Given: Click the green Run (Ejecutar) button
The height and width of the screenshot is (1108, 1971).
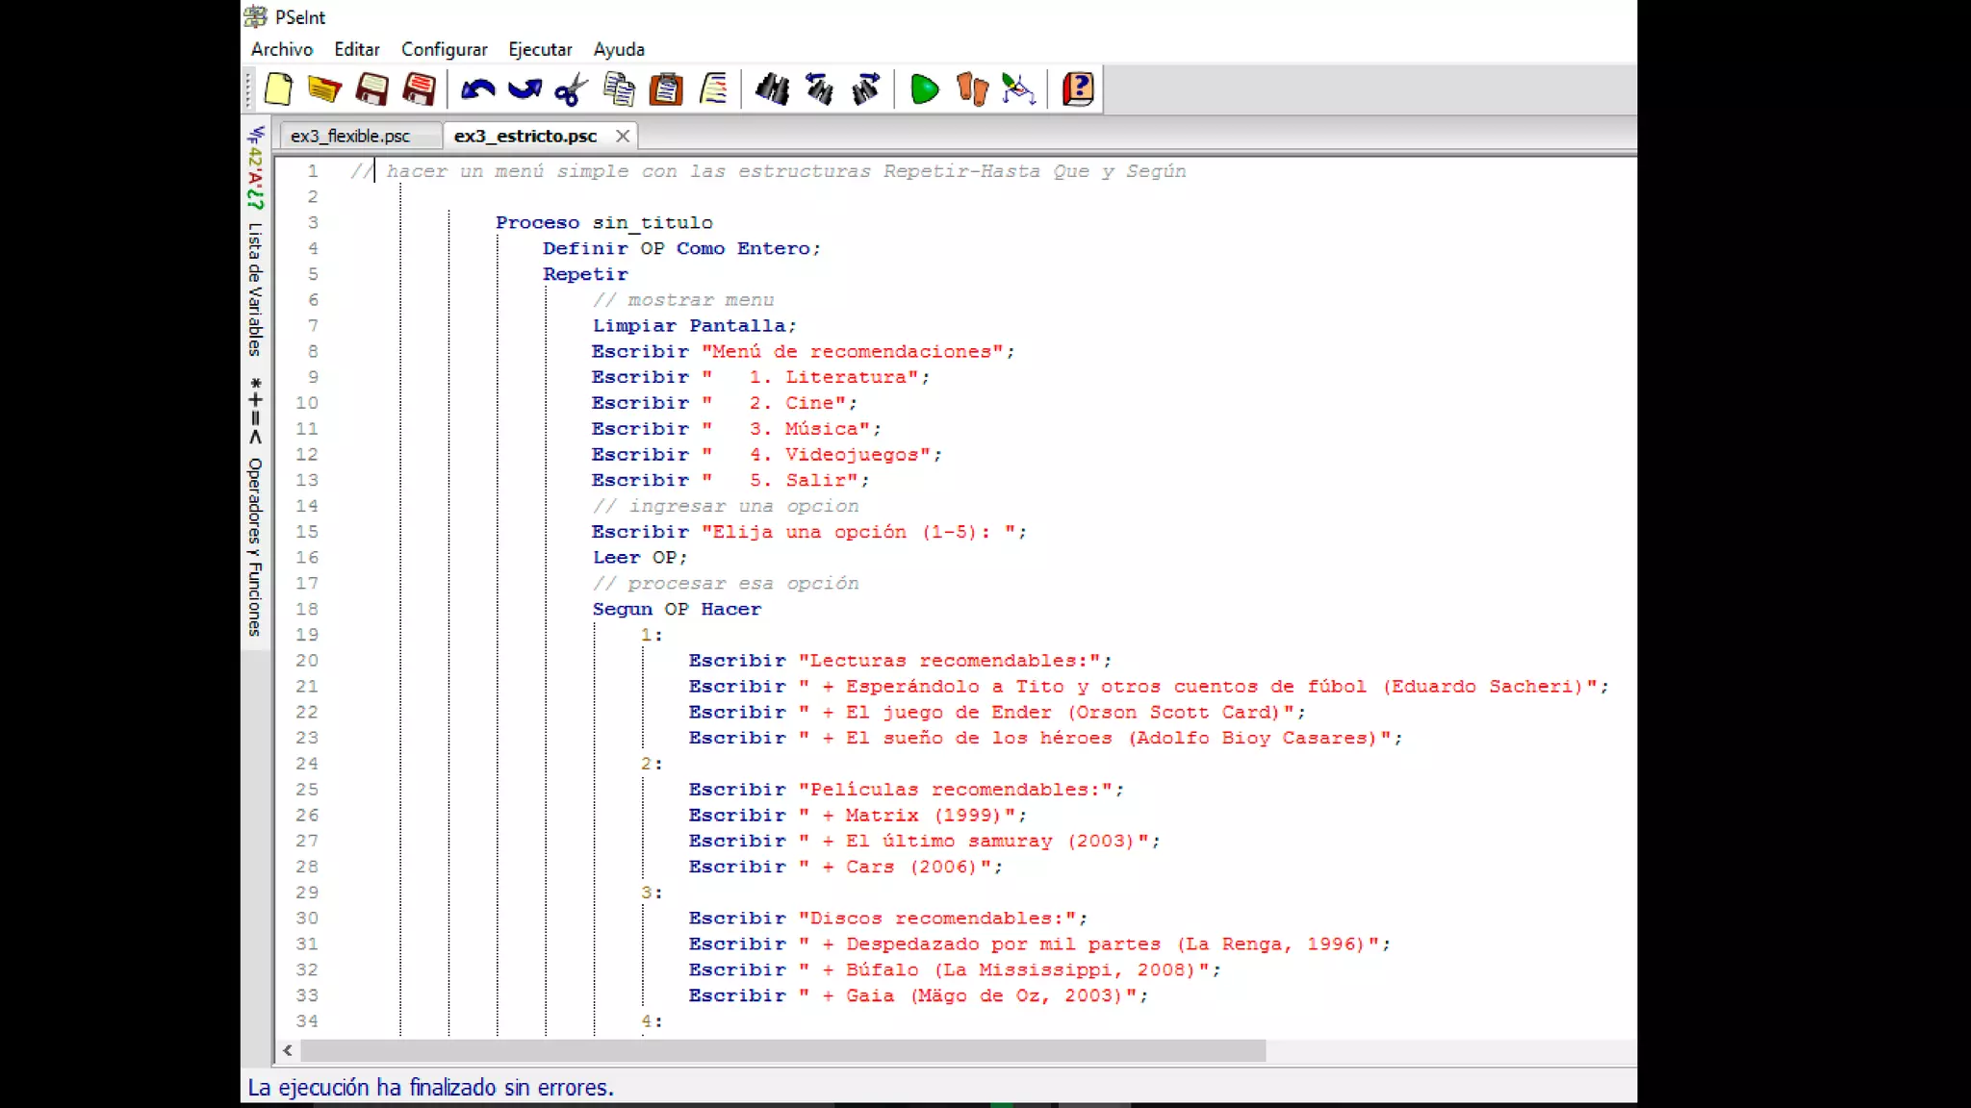Looking at the screenshot, I should click(x=924, y=89).
